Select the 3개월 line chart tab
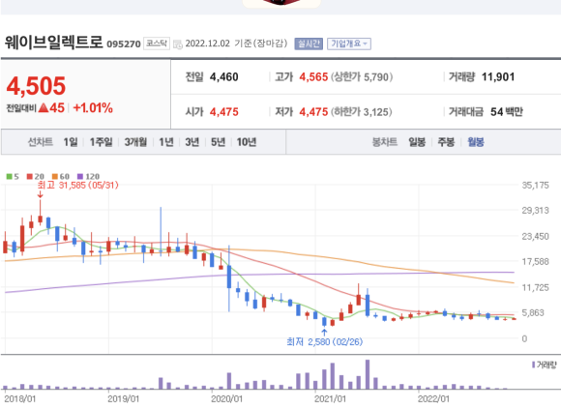Screen dimensions: 561x409 click(x=135, y=142)
